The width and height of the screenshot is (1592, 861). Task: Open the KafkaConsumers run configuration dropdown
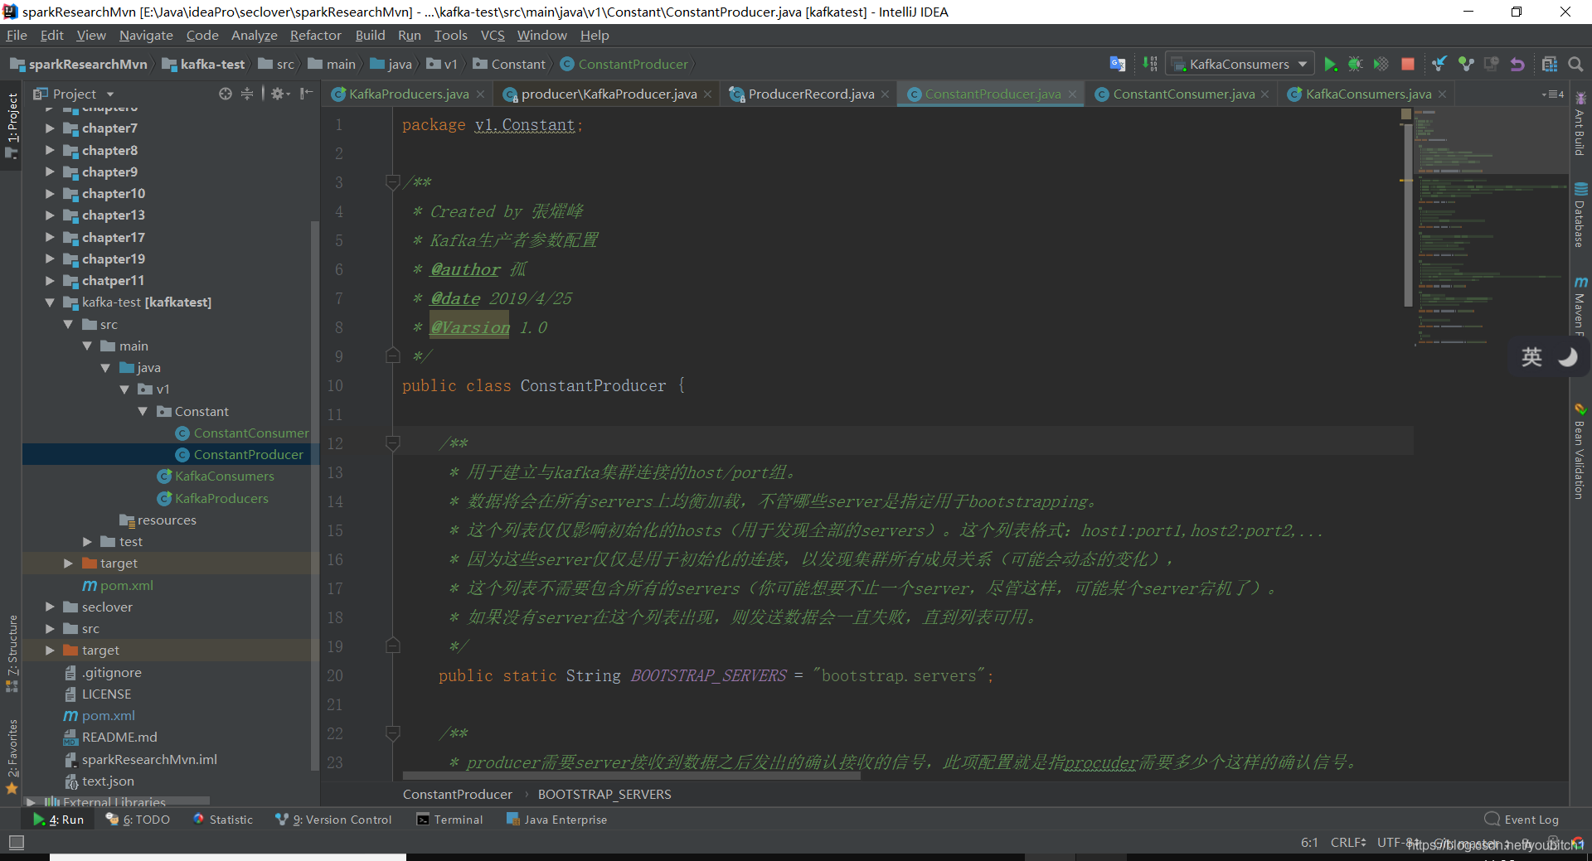[x=1240, y=64]
